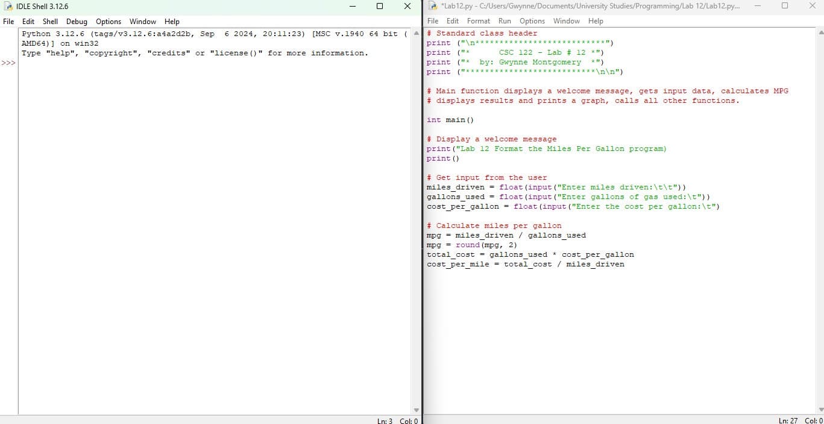This screenshot has width=824, height=424.
Task: Open the Window menu in IDLE Shell
Action: click(x=143, y=21)
